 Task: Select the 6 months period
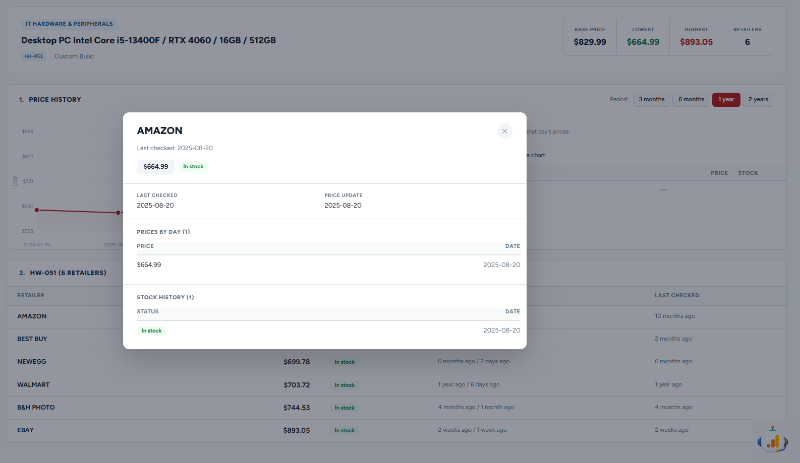tap(691, 100)
